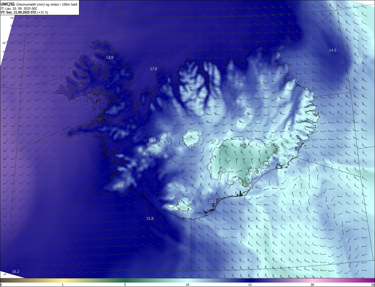This screenshot has width=375, height=287.
Task: Click the 15.8 value label on the map
Action: click(x=150, y=219)
